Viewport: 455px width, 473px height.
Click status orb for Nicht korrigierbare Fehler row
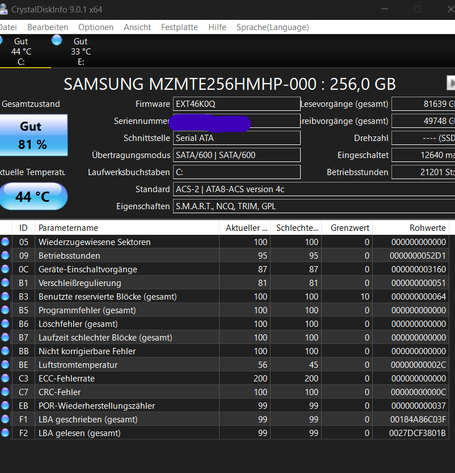click(5, 351)
